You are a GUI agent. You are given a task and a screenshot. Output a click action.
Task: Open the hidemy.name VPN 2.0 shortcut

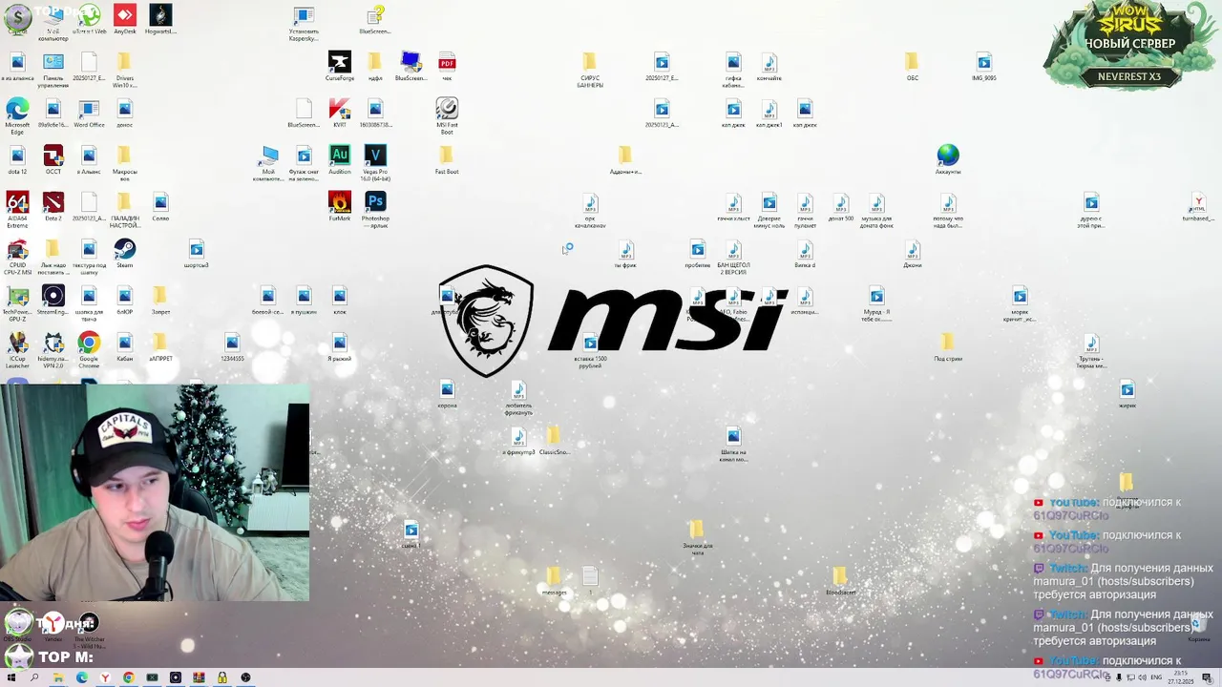tap(53, 349)
